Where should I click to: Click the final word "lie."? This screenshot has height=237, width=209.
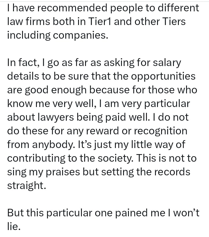pos(14,227)
